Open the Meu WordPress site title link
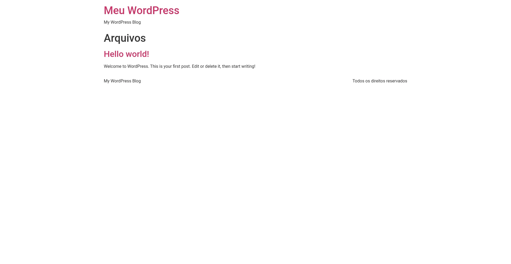The width and height of the screenshot is (511, 264). click(x=141, y=11)
